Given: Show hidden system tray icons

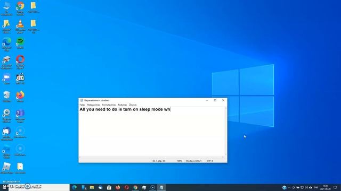Looking at the screenshot, I should pos(289,187).
